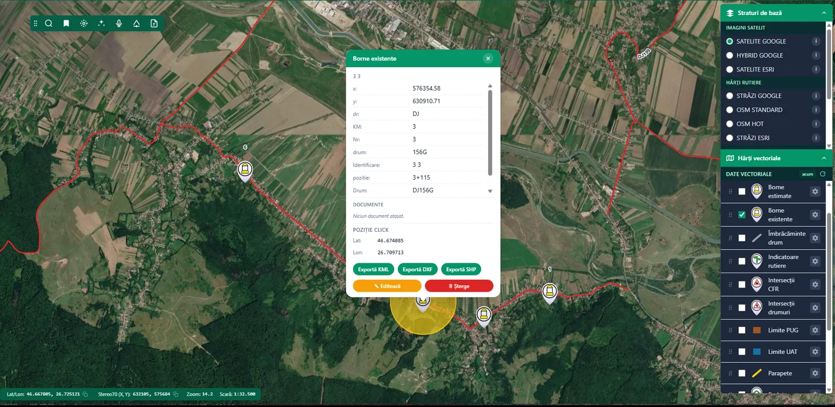Copy the Lat/Lon coordinates in status bar
The image size is (835, 407).
pos(85,394)
